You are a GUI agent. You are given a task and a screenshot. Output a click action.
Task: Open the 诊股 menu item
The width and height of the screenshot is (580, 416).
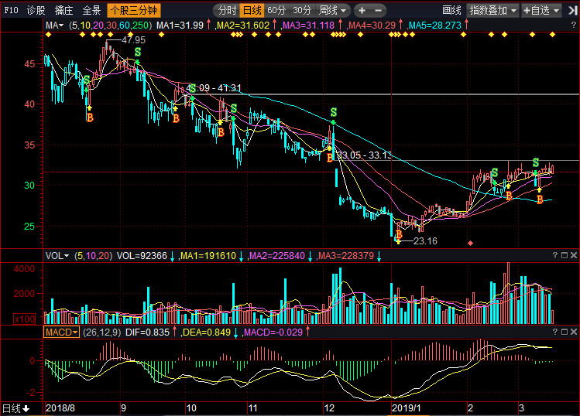coord(36,10)
